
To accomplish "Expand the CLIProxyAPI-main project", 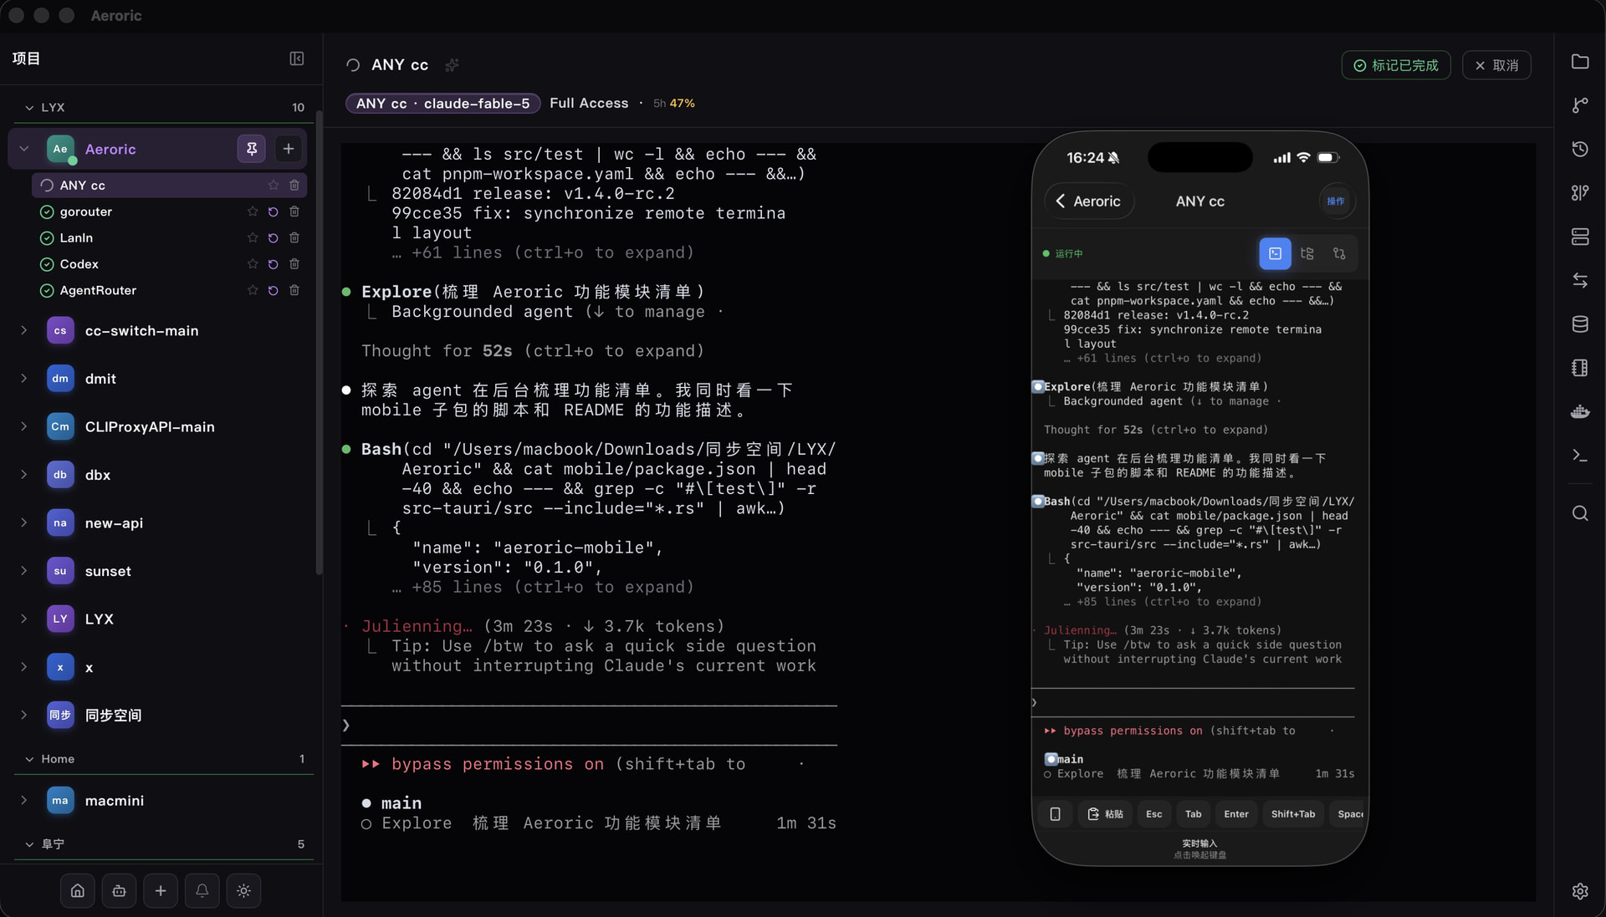I will 24,427.
